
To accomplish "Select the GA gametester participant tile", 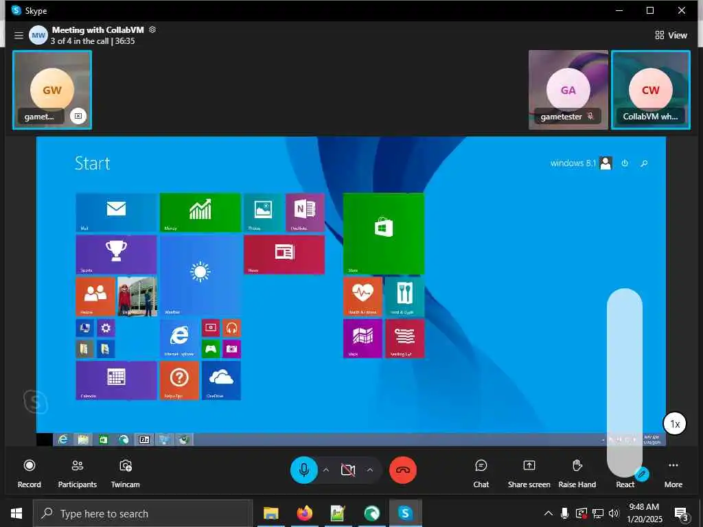I will (x=568, y=90).
